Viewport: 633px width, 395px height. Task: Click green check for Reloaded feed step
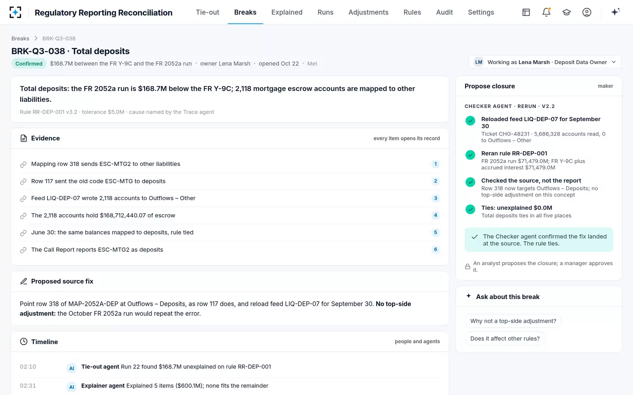[470, 120]
